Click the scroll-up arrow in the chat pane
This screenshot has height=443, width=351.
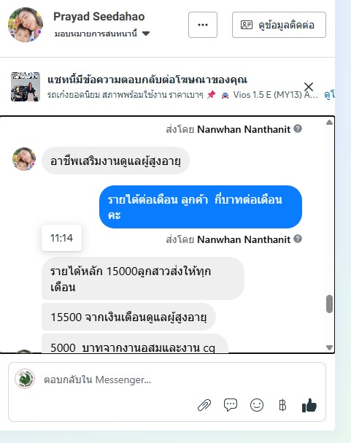click(x=329, y=123)
